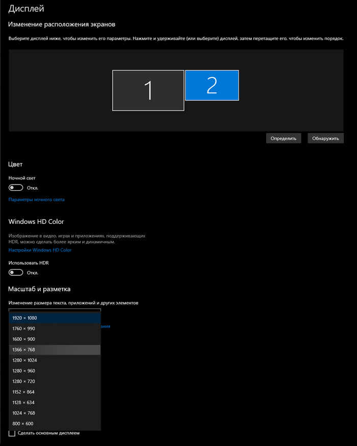Select 1366 × 768 resolution entry
This screenshot has width=357, height=446.
click(x=55, y=350)
